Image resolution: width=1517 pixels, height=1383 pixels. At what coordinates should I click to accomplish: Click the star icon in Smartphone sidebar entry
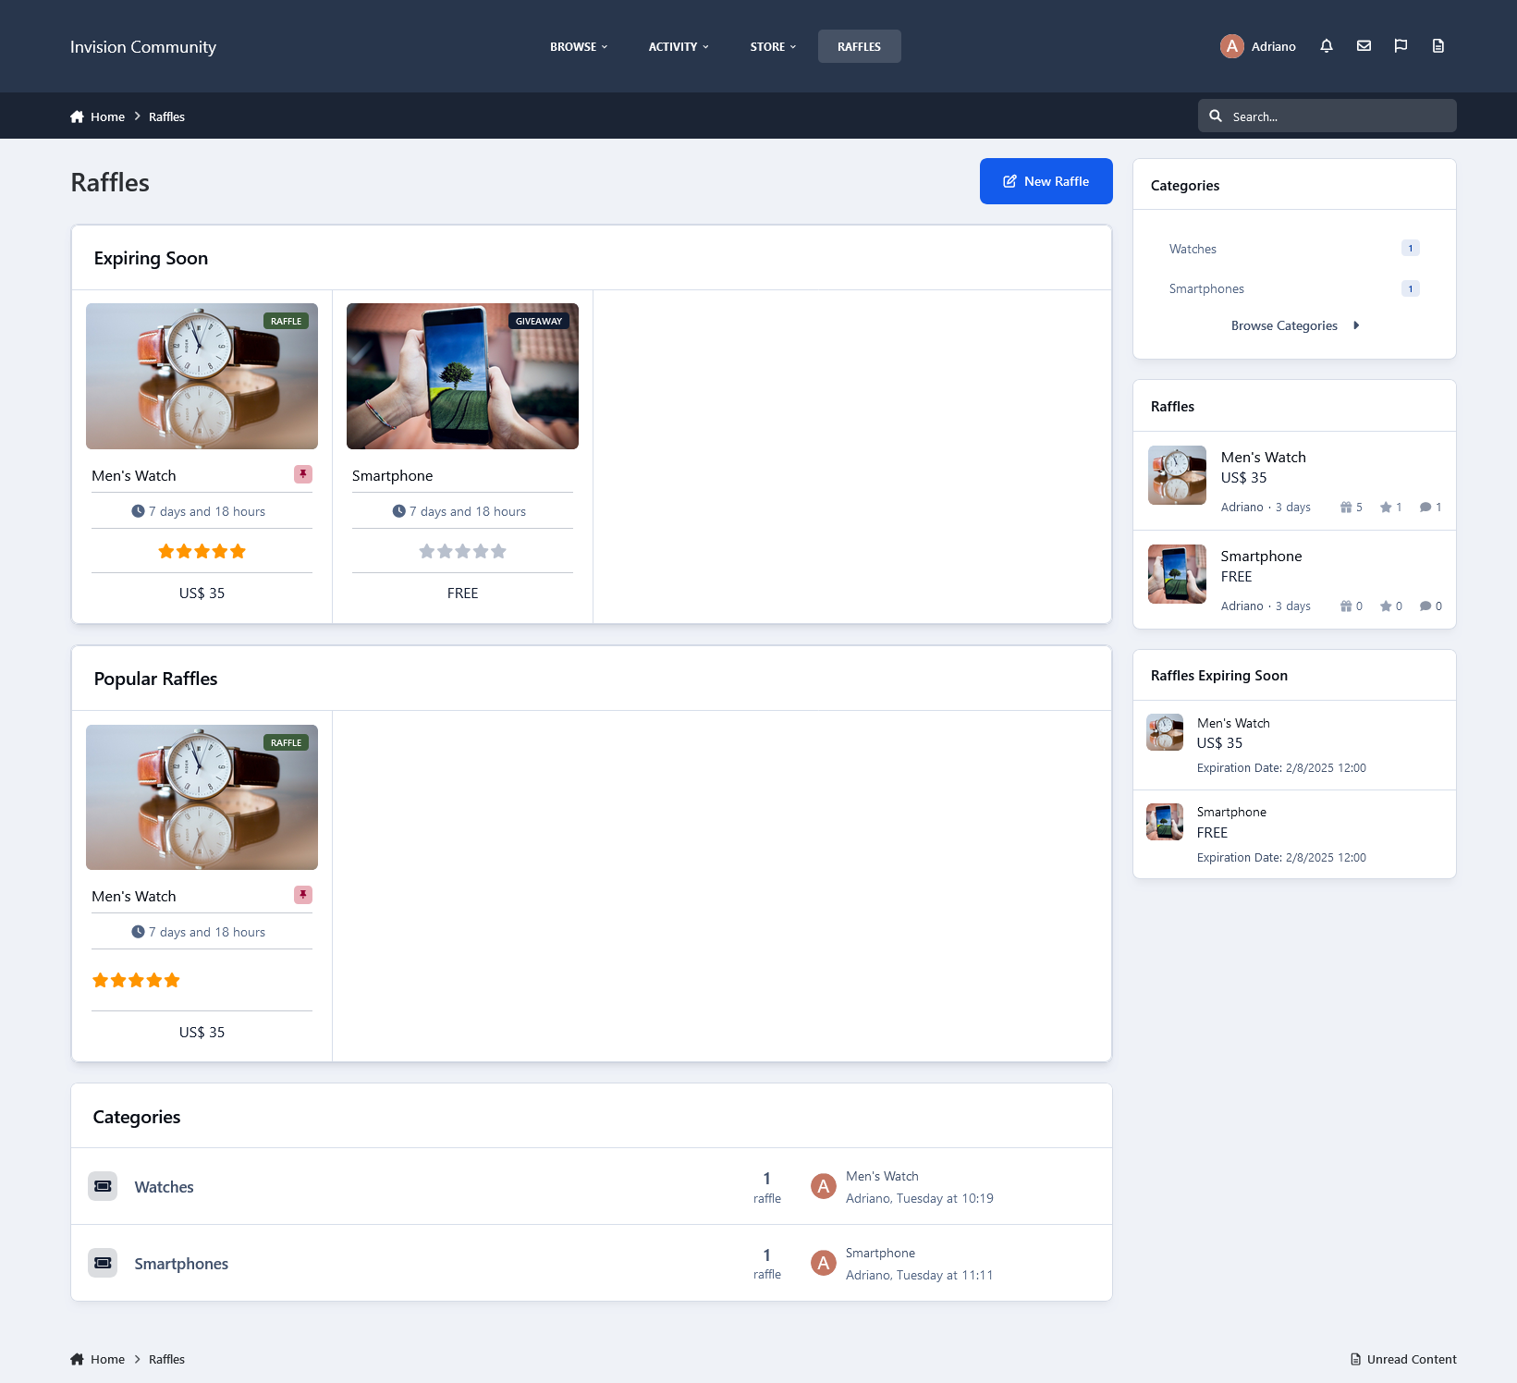1386,606
